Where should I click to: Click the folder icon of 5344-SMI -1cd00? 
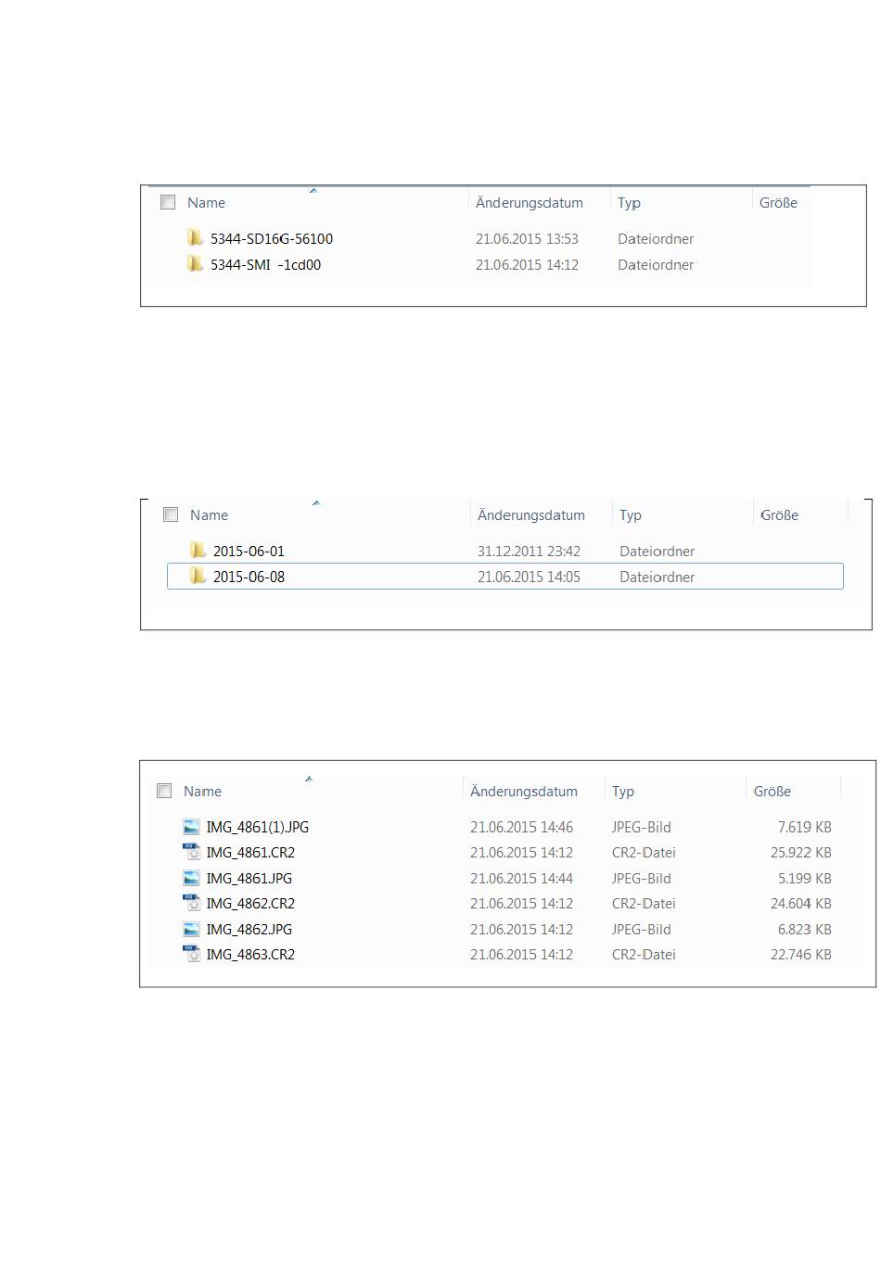pos(195,264)
